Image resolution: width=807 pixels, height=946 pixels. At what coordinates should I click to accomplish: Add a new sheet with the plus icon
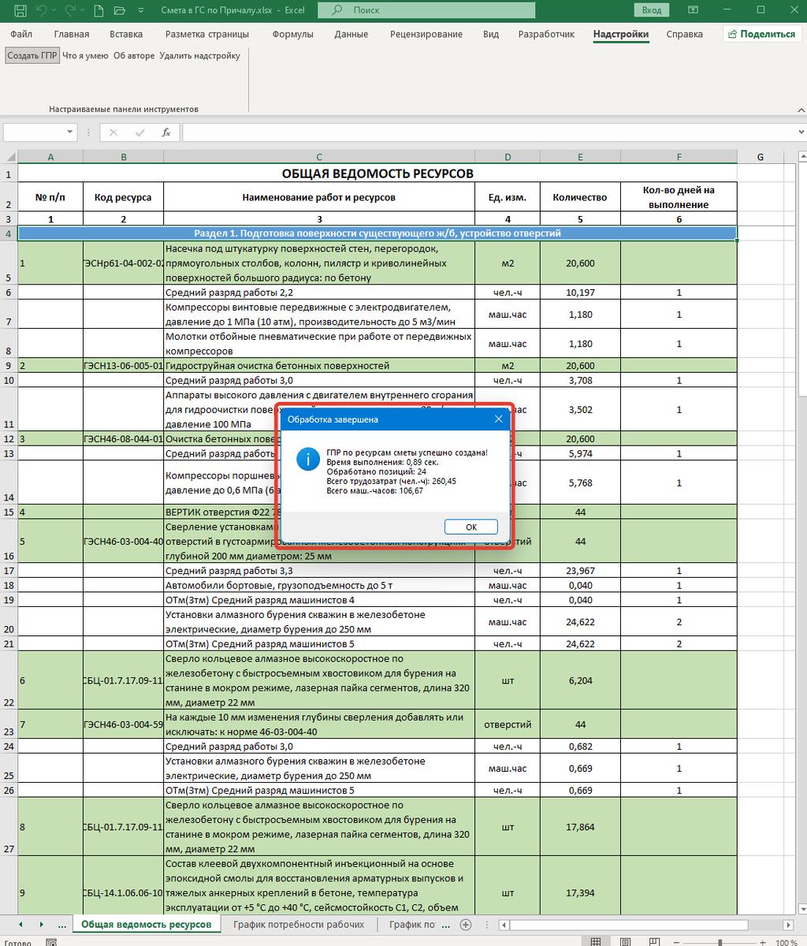466,924
